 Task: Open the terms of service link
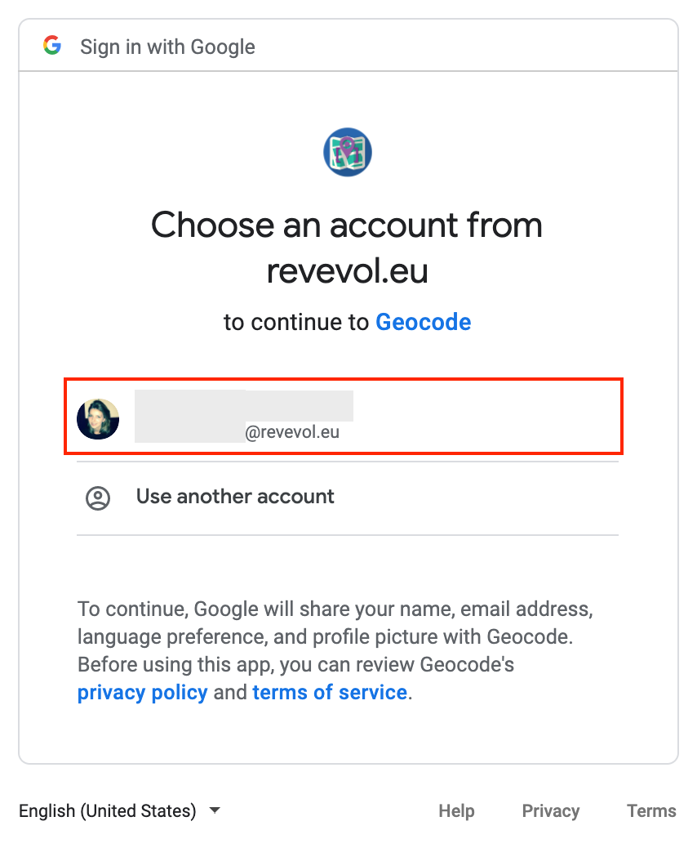pos(330,692)
